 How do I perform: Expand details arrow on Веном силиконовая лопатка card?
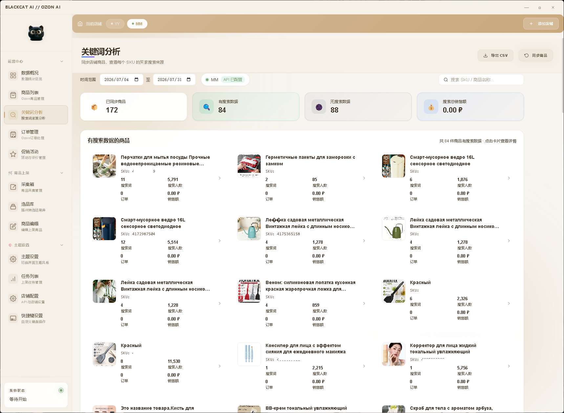(x=364, y=303)
